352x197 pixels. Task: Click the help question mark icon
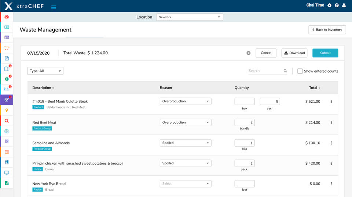[337, 6]
